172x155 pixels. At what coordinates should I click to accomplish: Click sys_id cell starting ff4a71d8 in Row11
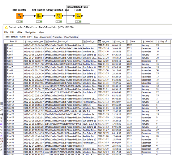point(64,80)
